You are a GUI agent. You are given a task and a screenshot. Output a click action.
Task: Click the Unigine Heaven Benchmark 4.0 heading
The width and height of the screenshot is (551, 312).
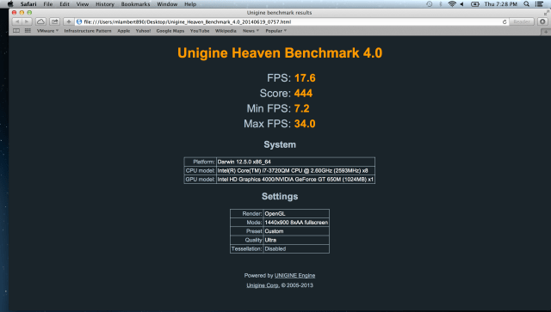(x=280, y=53)
